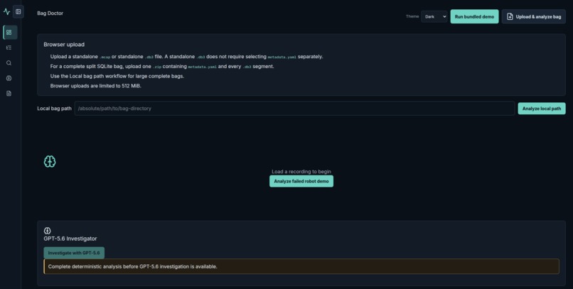Click the Bag Doctor pulse logo icon

tap(6, 11)
